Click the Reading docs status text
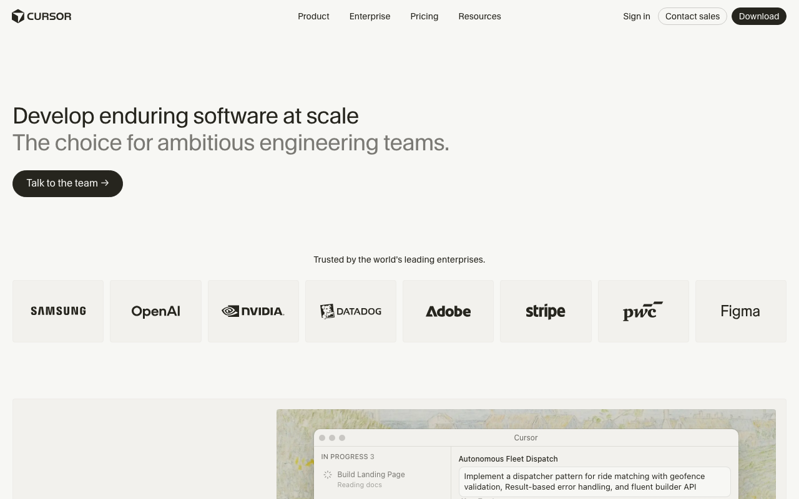The width and height of the screenshot is (799, 499). (x=360, y=485)
